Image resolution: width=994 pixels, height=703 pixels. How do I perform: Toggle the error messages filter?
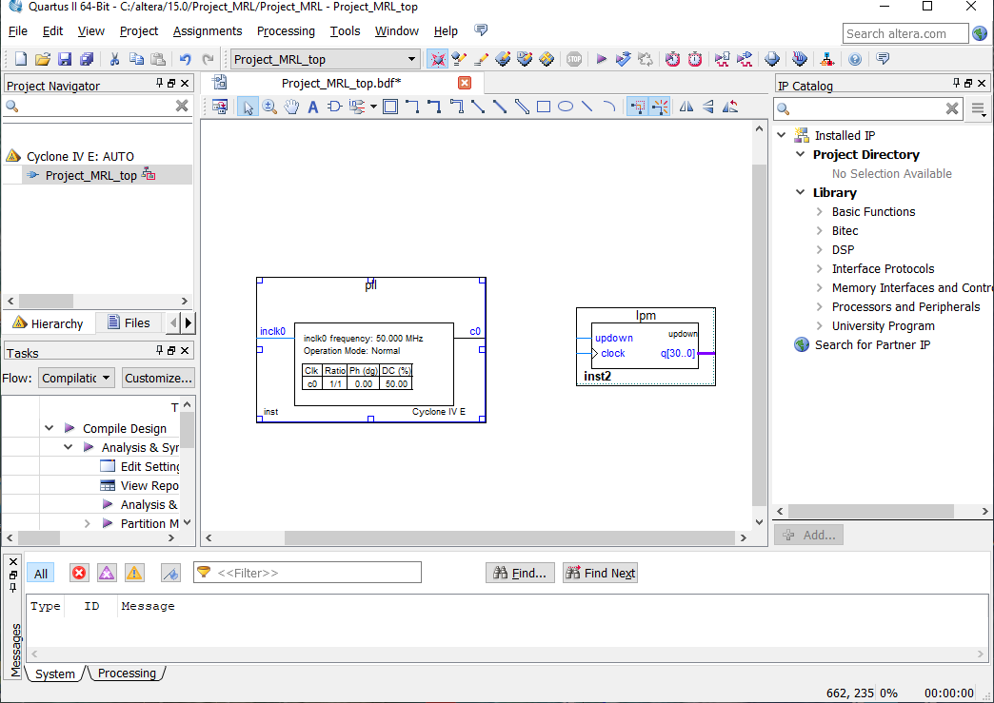click(x=79, y=574)
